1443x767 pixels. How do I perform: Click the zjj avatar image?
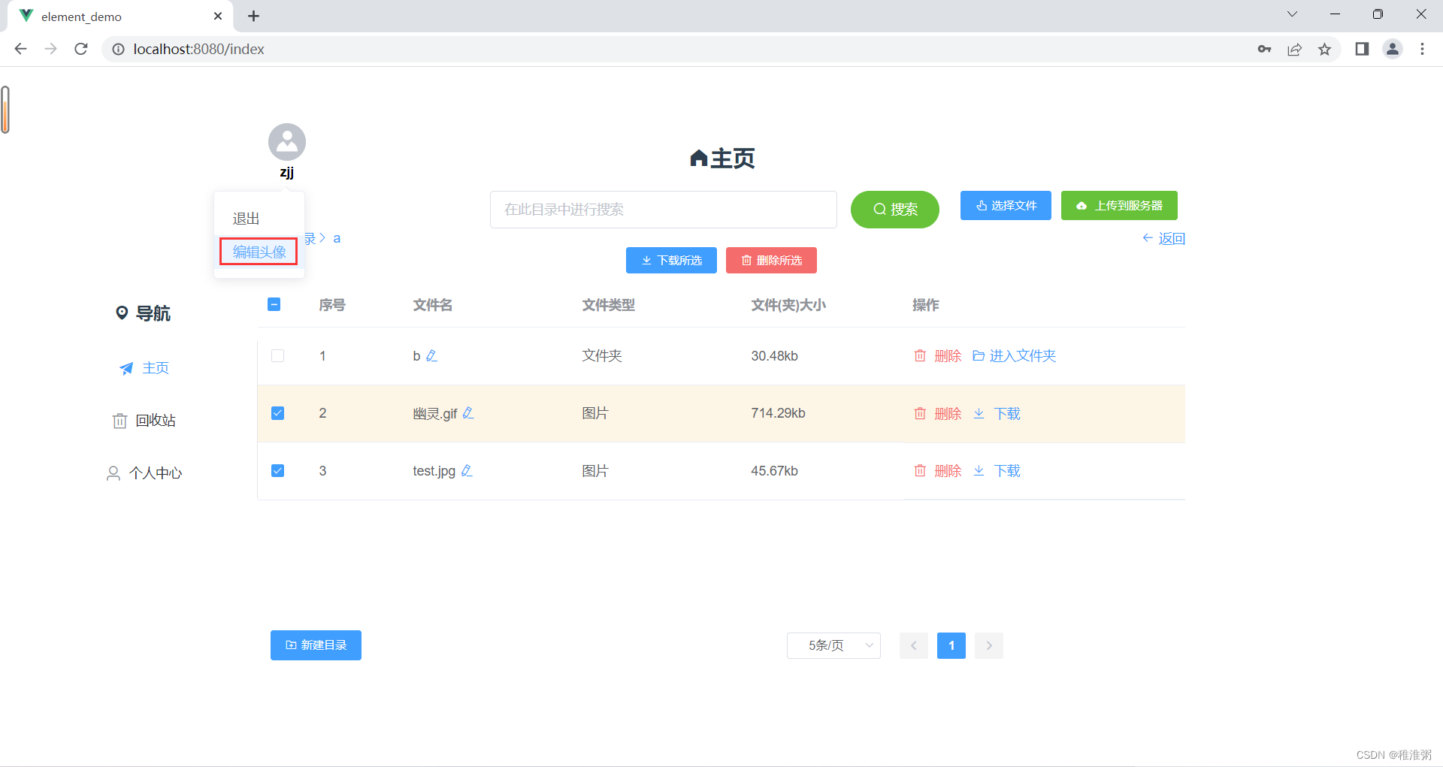tap(287, 141)
